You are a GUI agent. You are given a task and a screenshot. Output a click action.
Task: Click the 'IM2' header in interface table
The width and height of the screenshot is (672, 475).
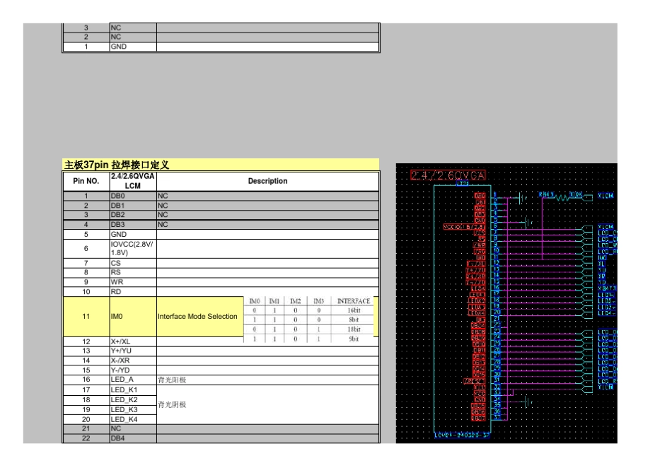click(296, 301)
